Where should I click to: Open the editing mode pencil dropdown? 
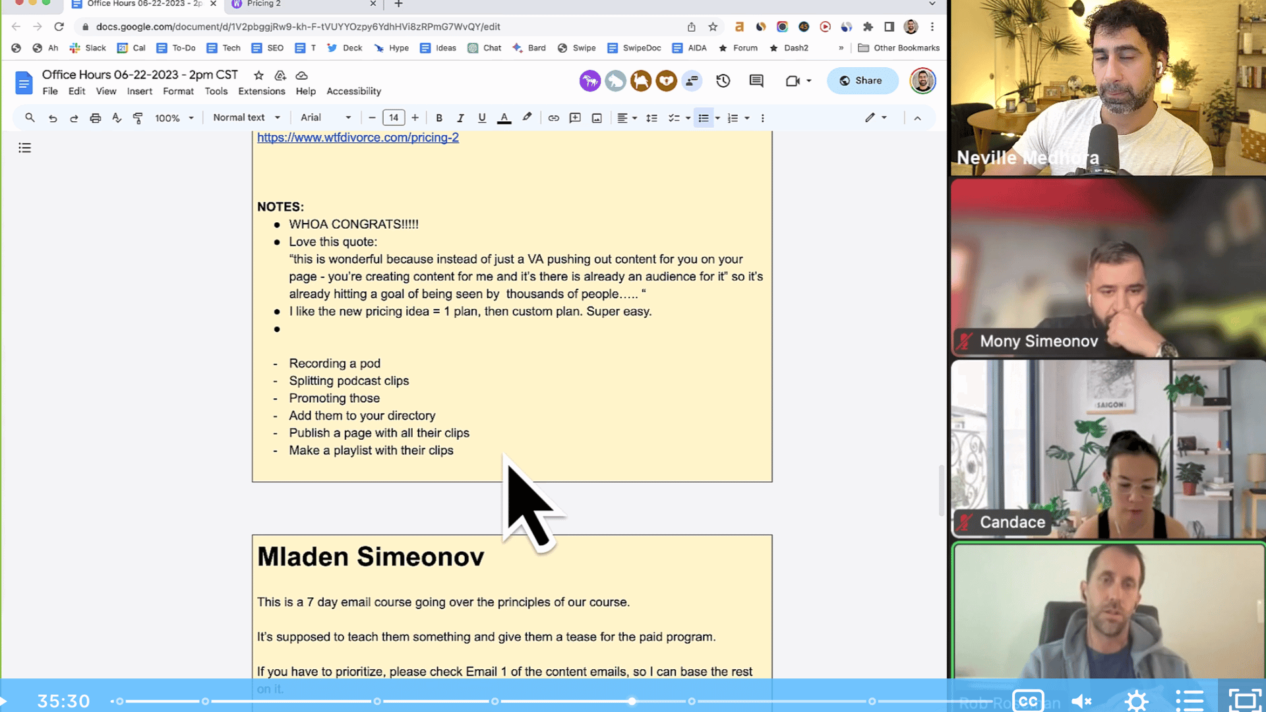pos(876,117)
